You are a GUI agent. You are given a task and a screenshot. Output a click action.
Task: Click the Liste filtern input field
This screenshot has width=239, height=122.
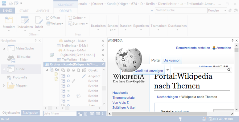click(x=60, y=113)
